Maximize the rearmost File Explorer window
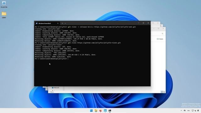This screenshot has width=201, height=113. click(153, 23)
